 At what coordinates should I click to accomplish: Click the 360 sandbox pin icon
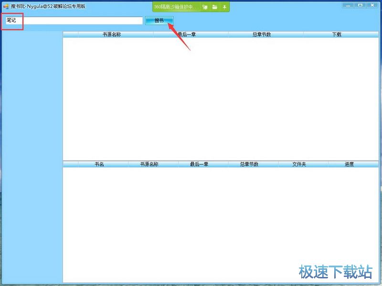tap(225, 7)
